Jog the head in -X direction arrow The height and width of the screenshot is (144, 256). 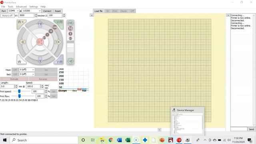pyautogui.click(x=22, y=42)
